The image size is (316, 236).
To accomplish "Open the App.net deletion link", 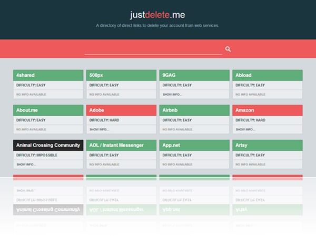I will click(194, 145).
